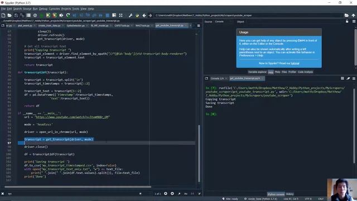Click the editor horizontal scrollbar
The image size is (357, 201).
(x=78, y=187)
